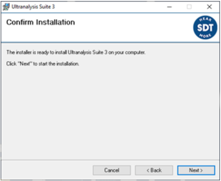Click the 'Click "Next" to start' instruction line
Screen dimensions: 221x181
pyautogui.click(x=43, y=64)
